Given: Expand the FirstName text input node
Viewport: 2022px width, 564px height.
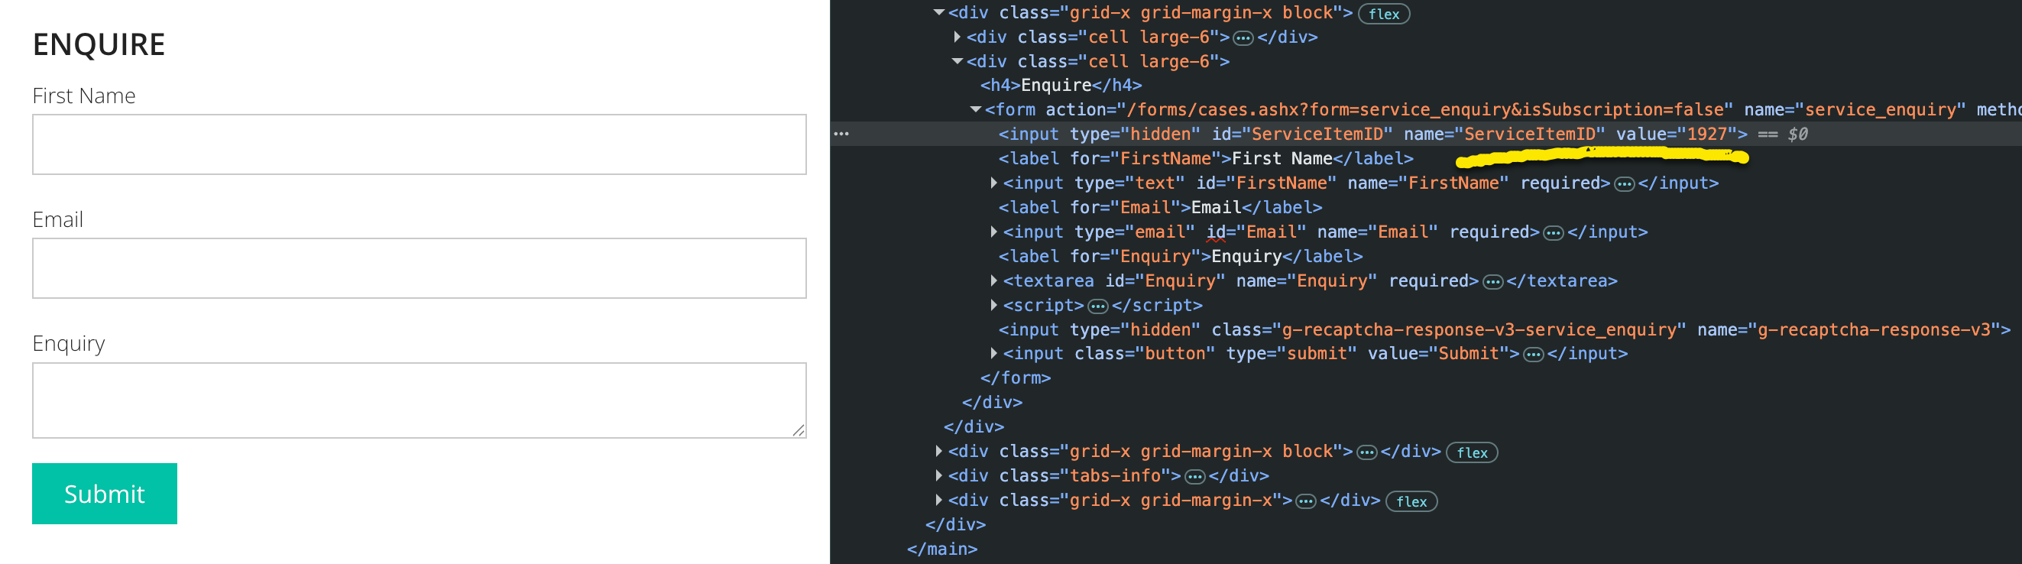Looking at the screenshot, I should coord(993,183).
